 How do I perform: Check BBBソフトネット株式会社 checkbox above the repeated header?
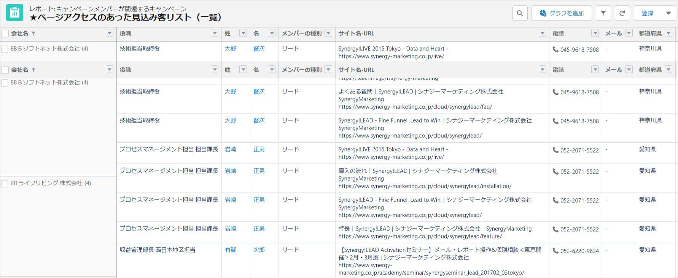click(5, 49)
